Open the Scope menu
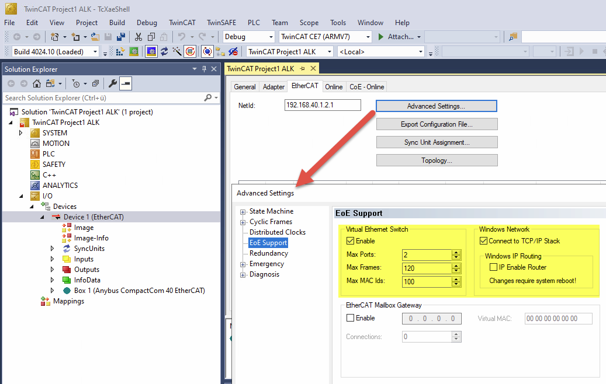The height and width of the screenshot is (384, 606). (309, 23)
